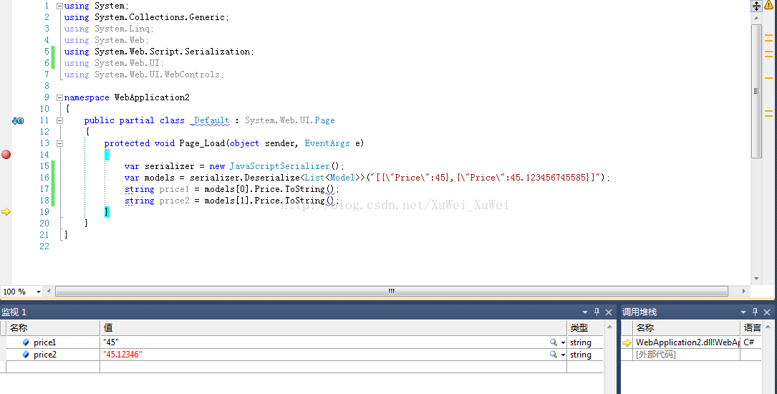Click the price2 variable on line 18
Image resolution: width=777 pixels, height=394 pixels.
tap(174, 200)
